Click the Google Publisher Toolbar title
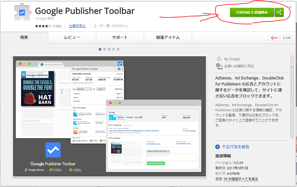The width and height of the screenshot is (297, 187). 85,11
